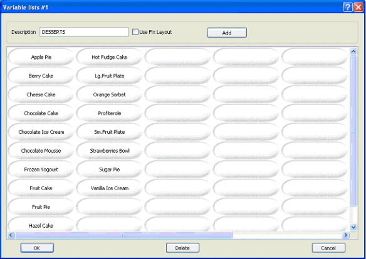Screen dimensions: 366x259
Task: Click the horizontal scrollbar thumb
Action: [124, 235]
